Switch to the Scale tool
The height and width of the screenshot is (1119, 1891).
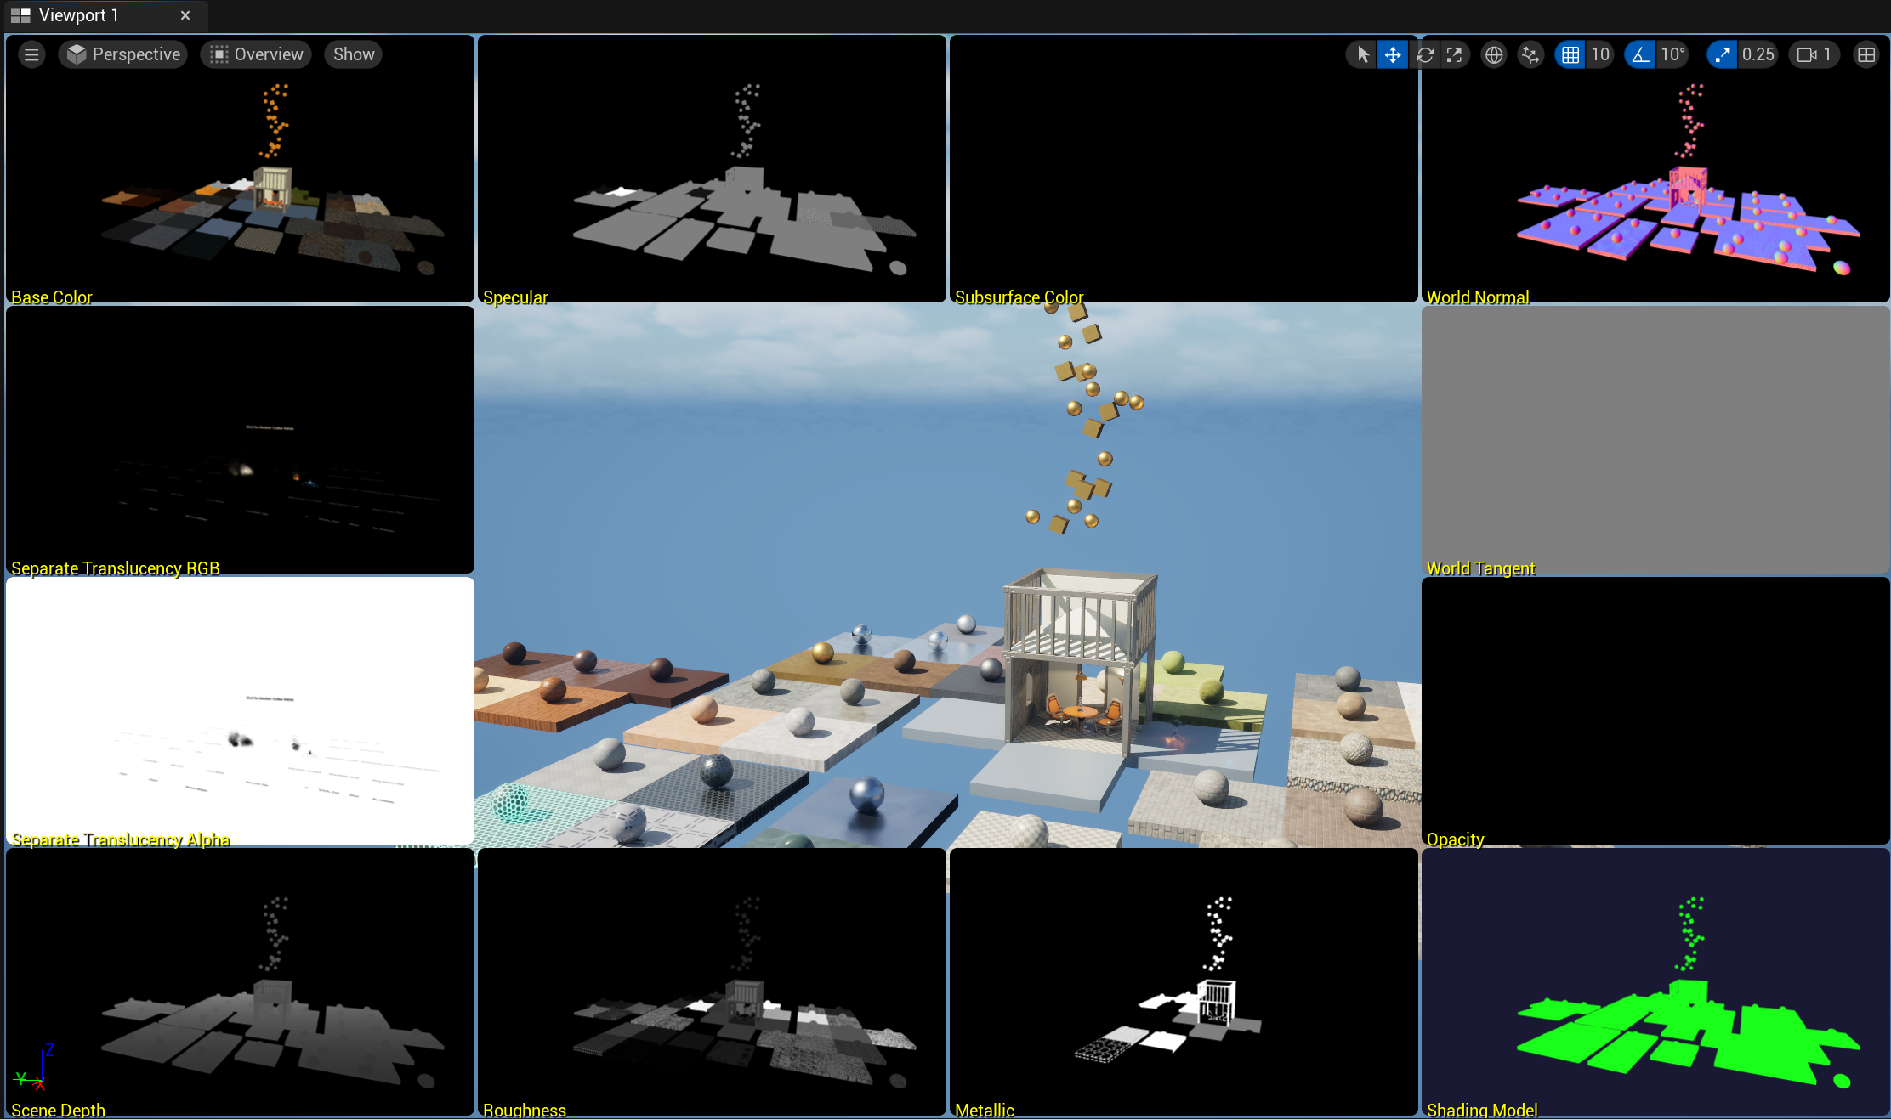pos(1455,55)
